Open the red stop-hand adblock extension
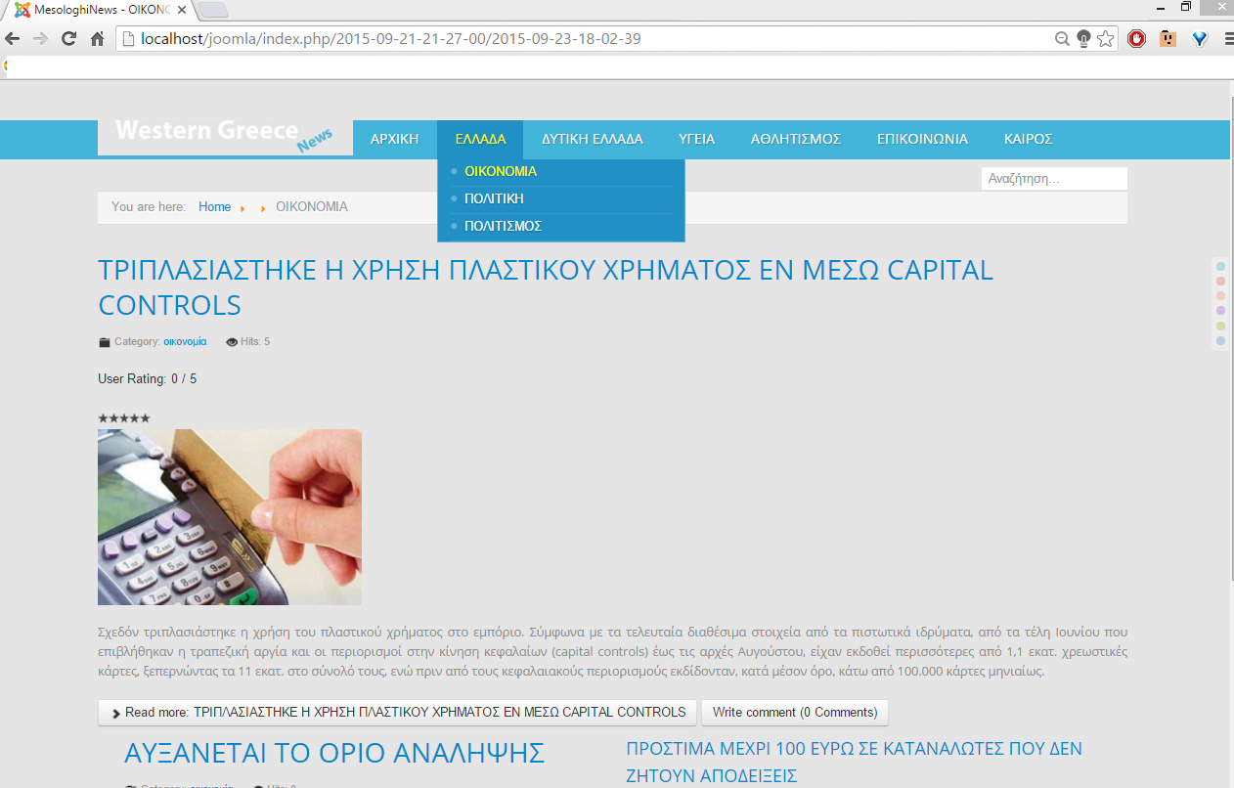This screenshot has height=788, width=1234. click(1136, 39)
